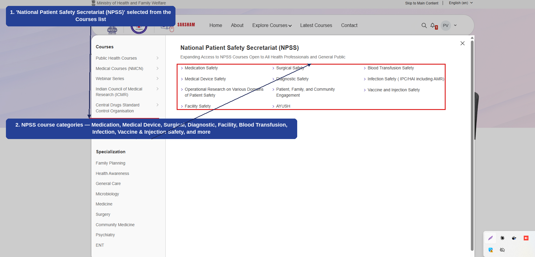Select Family Planning specialization

tap(110, 163)
